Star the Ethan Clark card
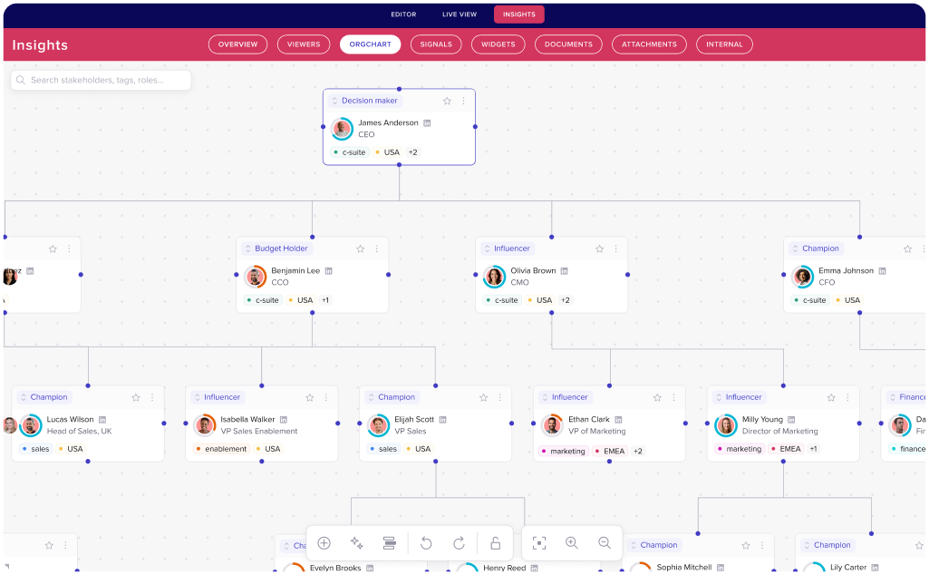The height and width of the screenshot is (575, 929). coord(657,398)
